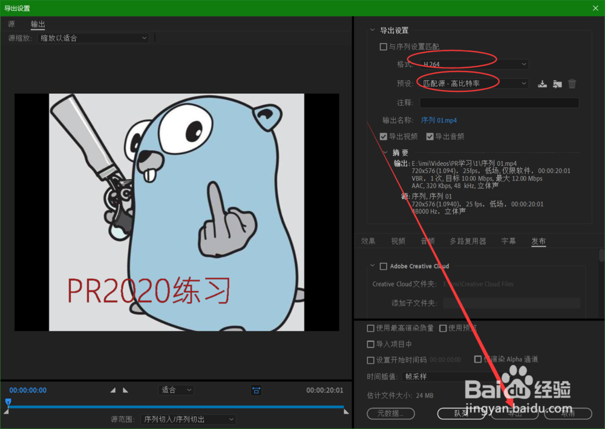
Task: Click the 添加子文件夹 input field
Action: pos(512,303)
